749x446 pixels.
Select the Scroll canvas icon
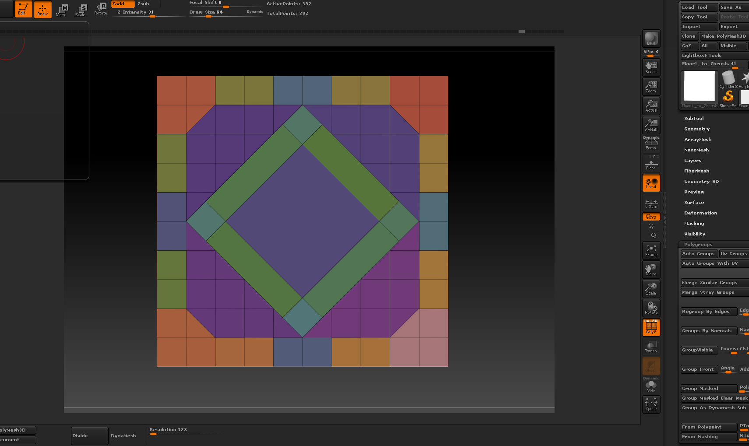(651, 66)
